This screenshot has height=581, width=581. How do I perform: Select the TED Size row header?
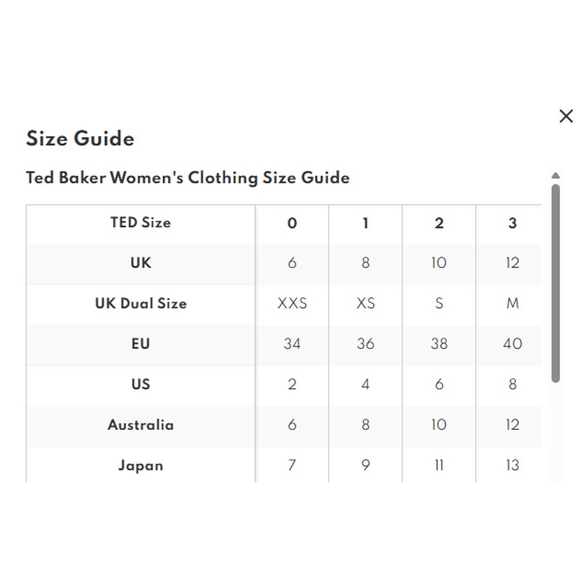[x=141, y=223]
